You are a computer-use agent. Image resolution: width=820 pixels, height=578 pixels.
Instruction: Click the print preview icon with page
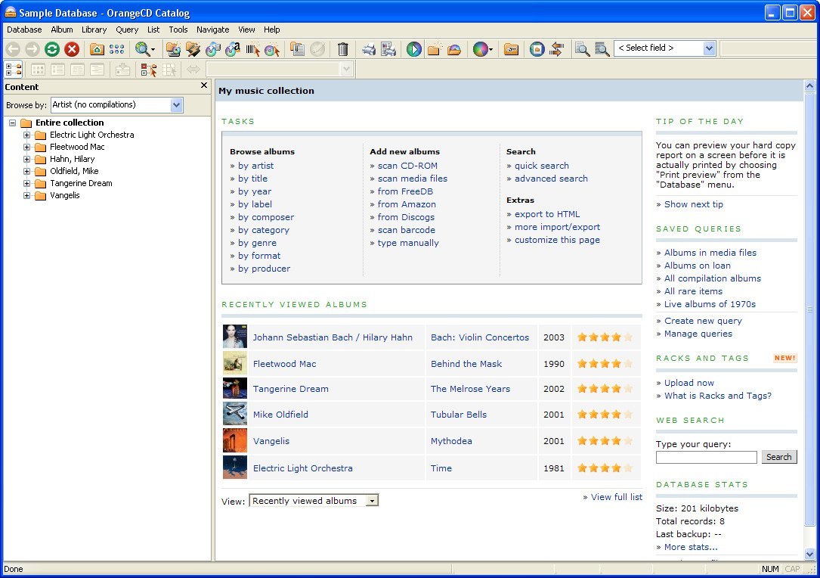(388, 49)
